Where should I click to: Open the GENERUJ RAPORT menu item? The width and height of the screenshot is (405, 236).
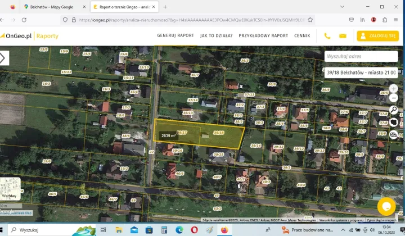point(175,35)
